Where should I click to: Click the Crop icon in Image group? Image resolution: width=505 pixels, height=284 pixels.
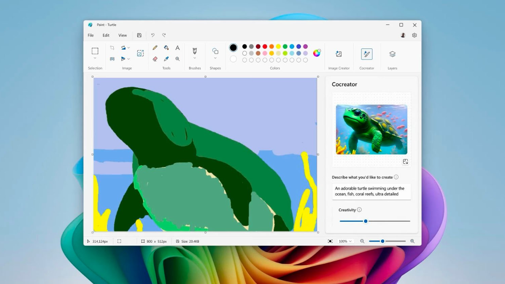(112, 48)
